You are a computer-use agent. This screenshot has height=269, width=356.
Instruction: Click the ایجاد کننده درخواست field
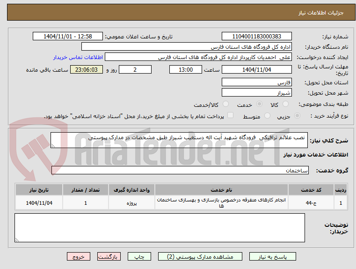point(198,57)
